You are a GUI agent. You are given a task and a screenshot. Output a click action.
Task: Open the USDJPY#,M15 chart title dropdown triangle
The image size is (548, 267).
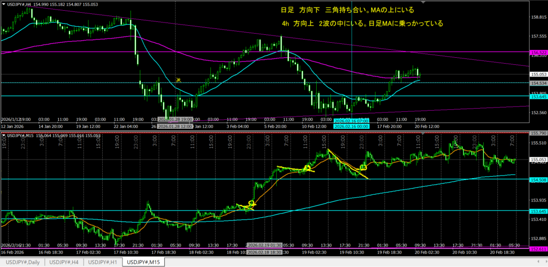(4, 136)
